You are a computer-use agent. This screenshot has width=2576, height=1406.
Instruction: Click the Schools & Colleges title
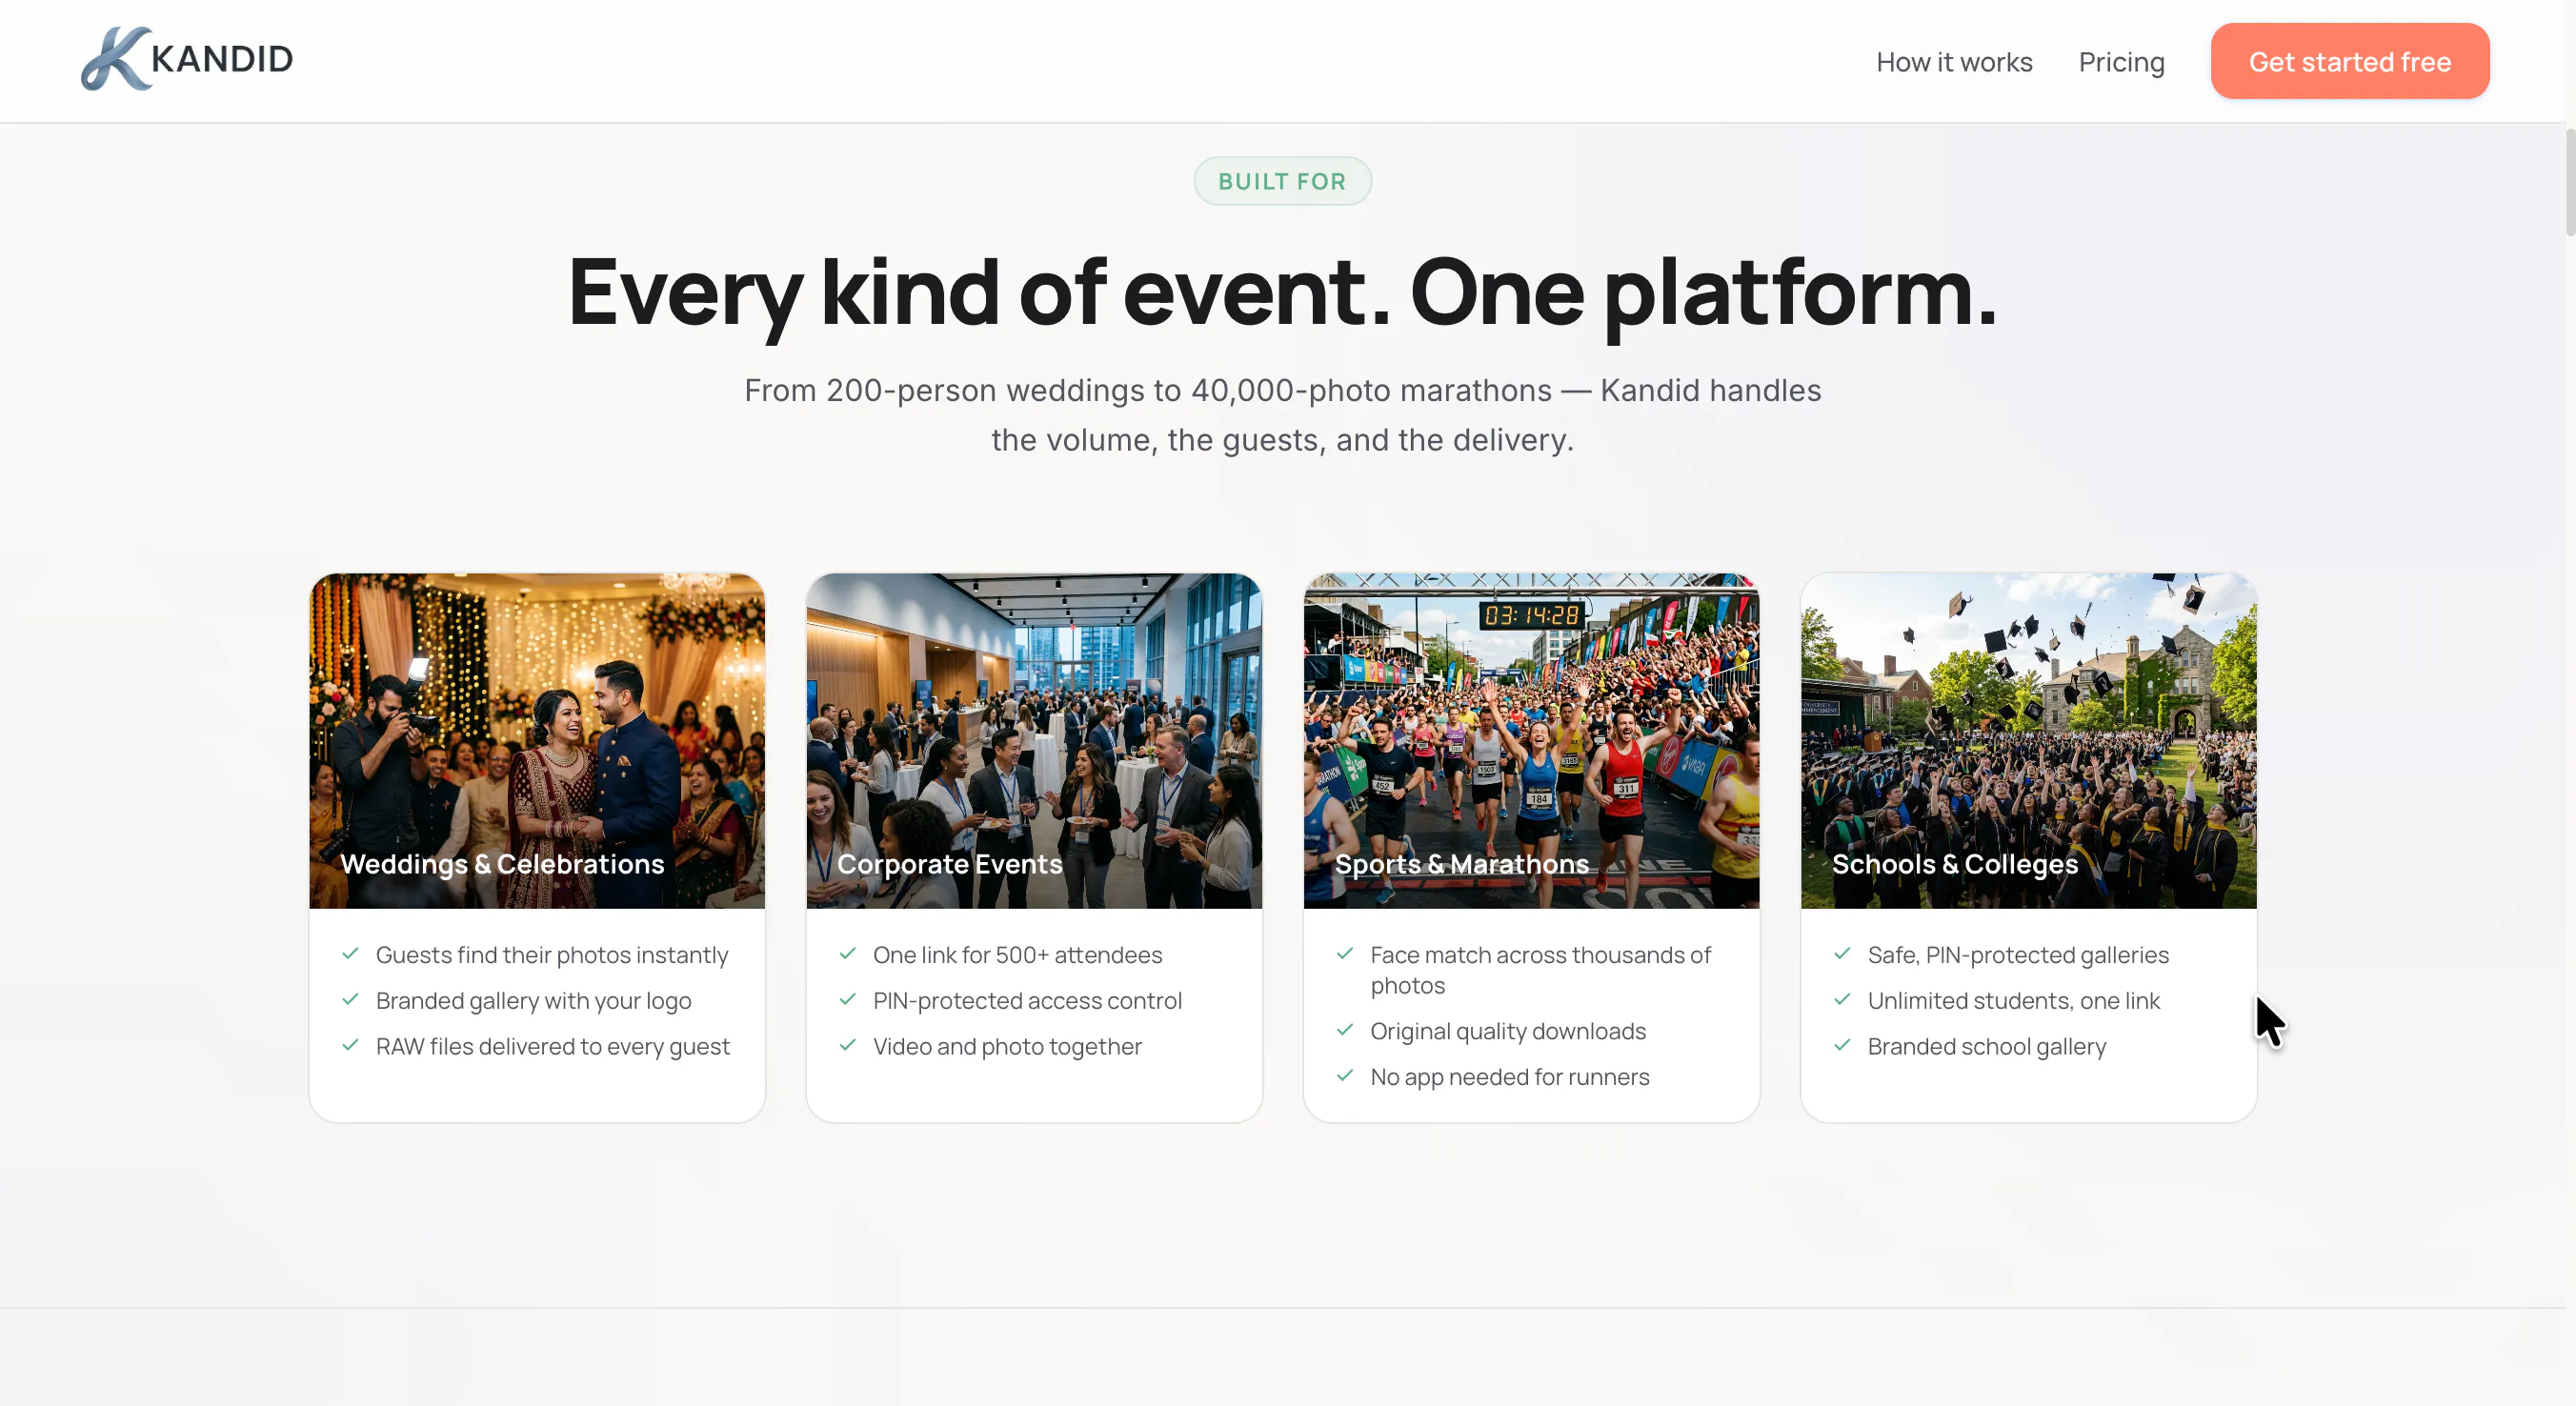[1954, 864]
